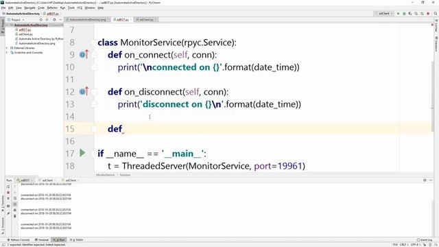
Task: Collapse the AutomateActiveDirectory root folder
Action: point(8,25)
